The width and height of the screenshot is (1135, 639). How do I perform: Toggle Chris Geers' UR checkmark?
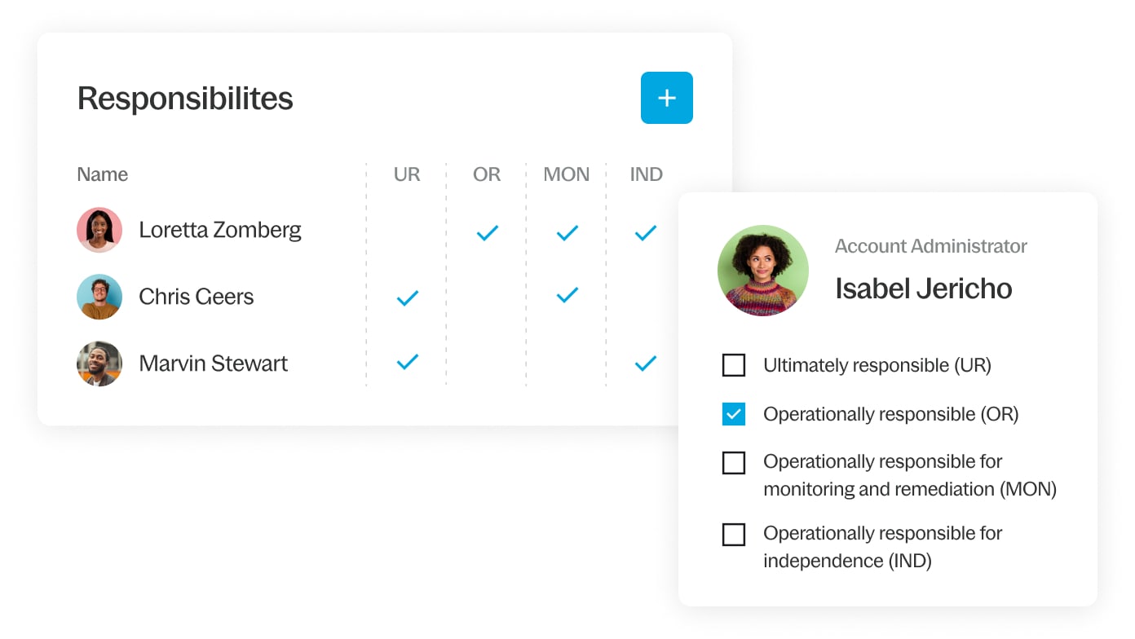[407, 298]
